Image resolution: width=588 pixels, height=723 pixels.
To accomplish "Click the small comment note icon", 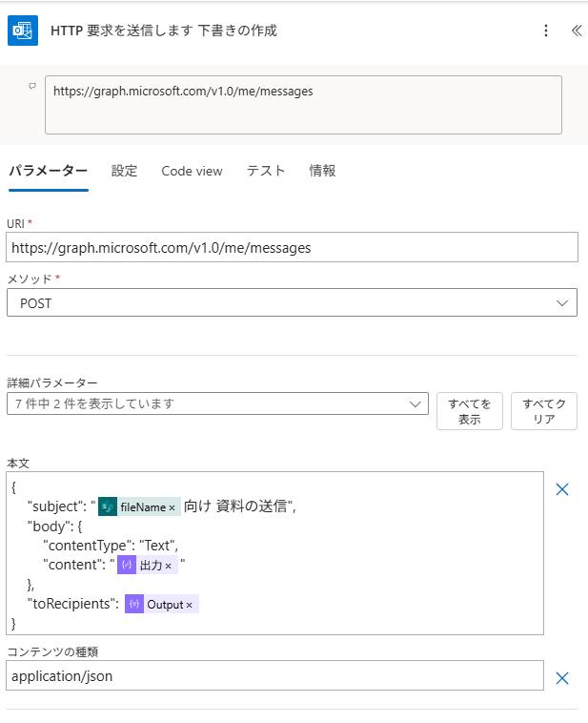I will (x=32, y=86).
